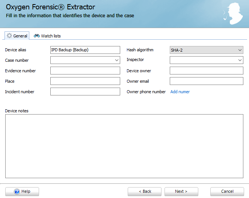Click the Hash algorithm label
Image resolution: width=249 pixels, height=198 pixels.
(x=140, y=50)
